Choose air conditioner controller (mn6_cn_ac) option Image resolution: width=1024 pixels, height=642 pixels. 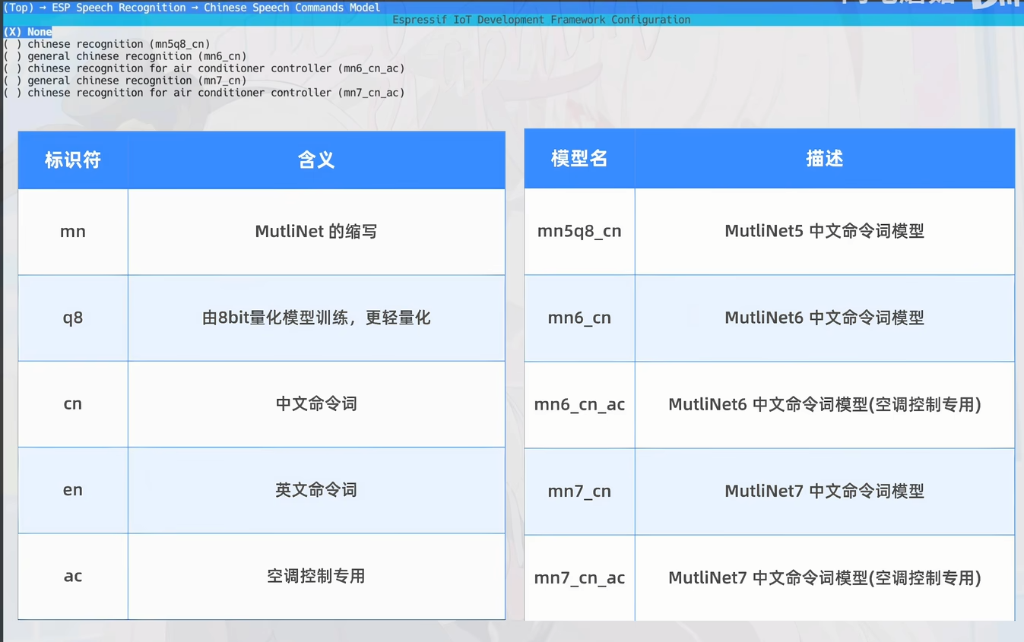[x=204, y=68]
